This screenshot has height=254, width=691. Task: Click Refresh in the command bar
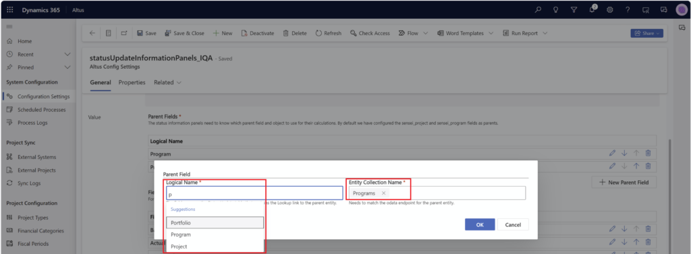[329, 33]
